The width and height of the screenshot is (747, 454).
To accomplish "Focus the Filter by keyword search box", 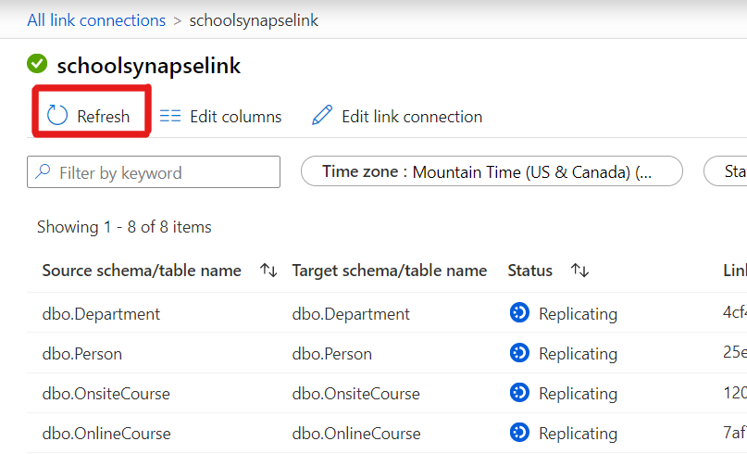I will (x=154, y=172).
